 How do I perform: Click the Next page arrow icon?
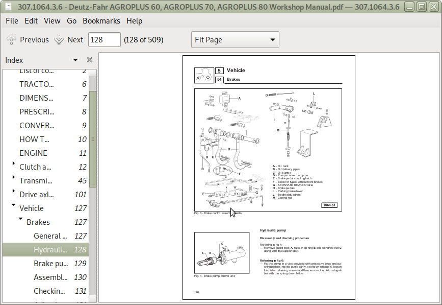59,39
